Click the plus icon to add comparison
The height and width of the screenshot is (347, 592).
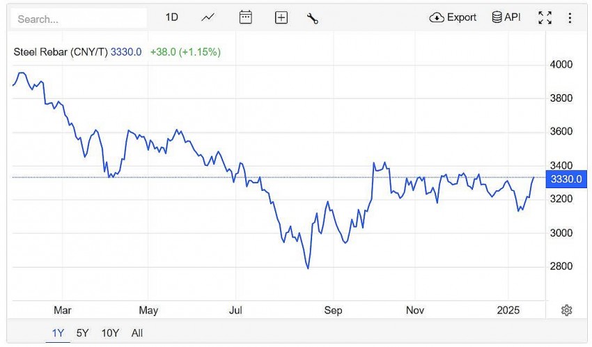pyautogui.click(x=281, y=18)
